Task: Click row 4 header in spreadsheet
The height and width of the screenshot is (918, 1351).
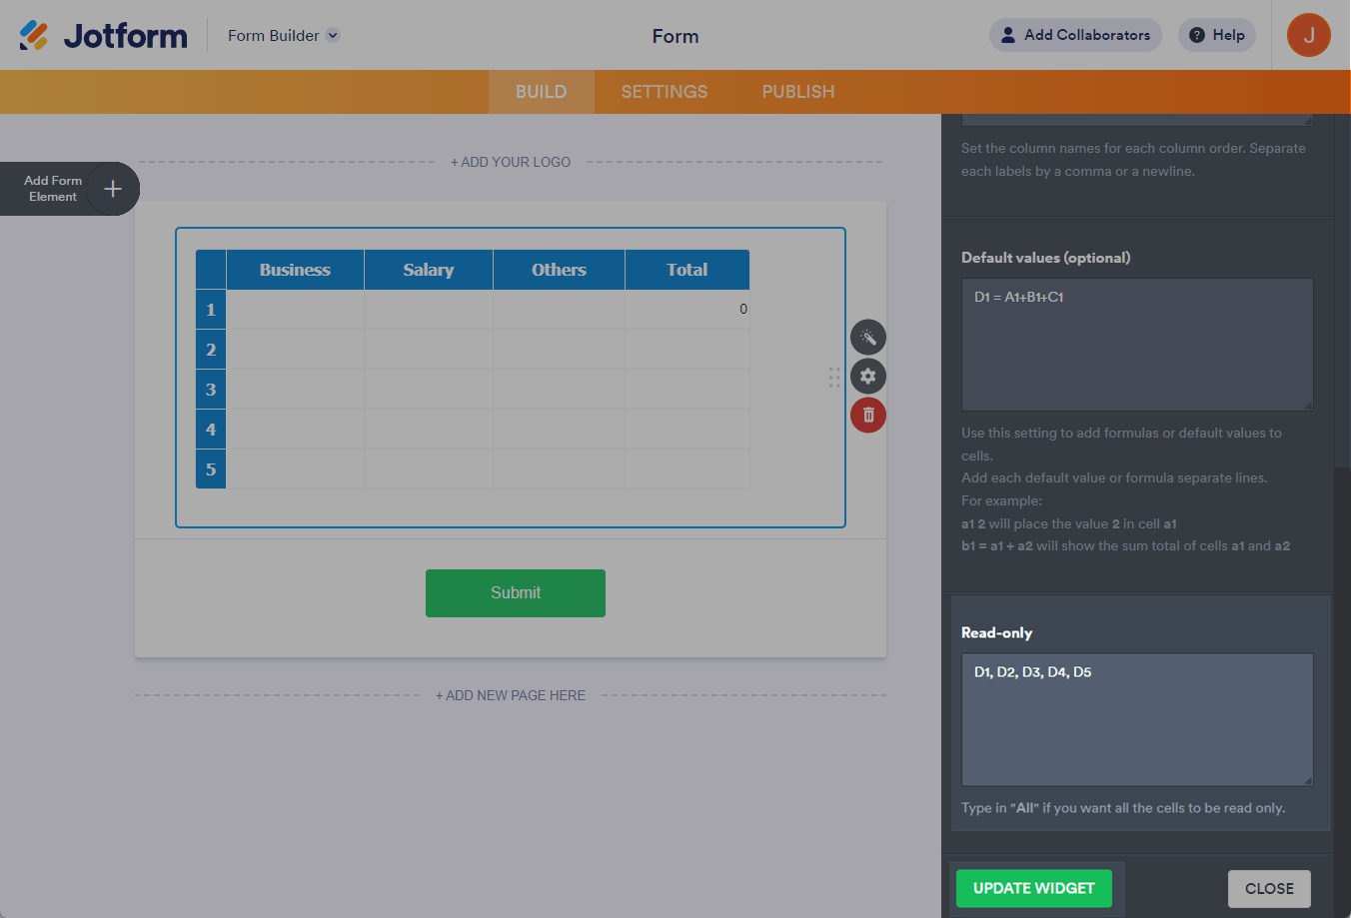Action: tap(211, 430)
